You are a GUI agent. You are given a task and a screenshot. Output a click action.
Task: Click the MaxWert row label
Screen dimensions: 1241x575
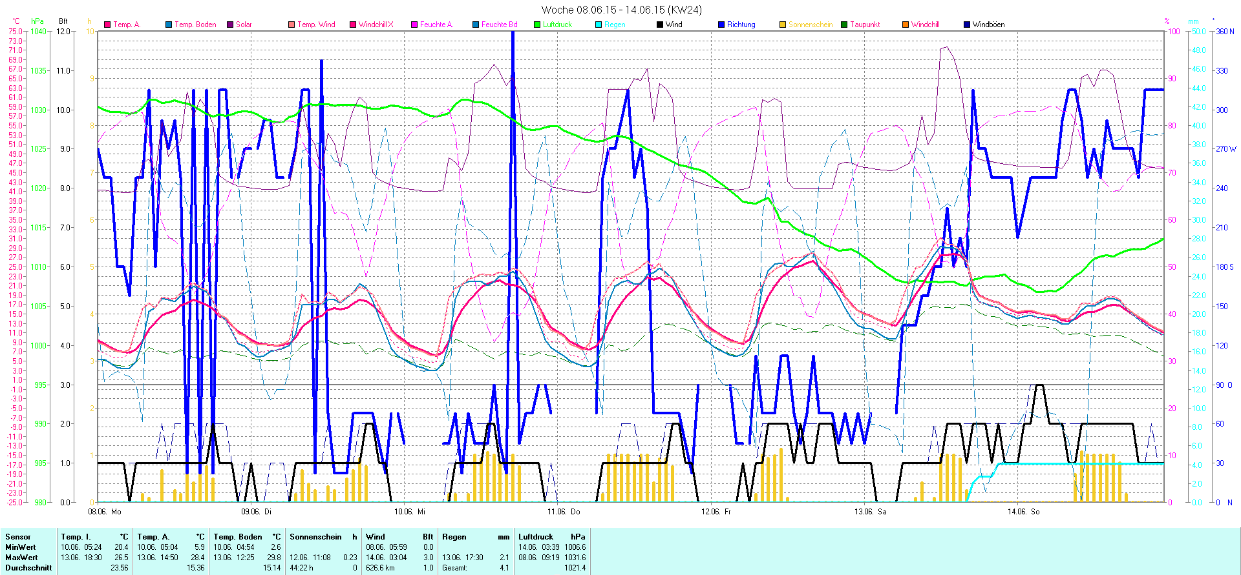pyautogui.click(x=21, y=558)
